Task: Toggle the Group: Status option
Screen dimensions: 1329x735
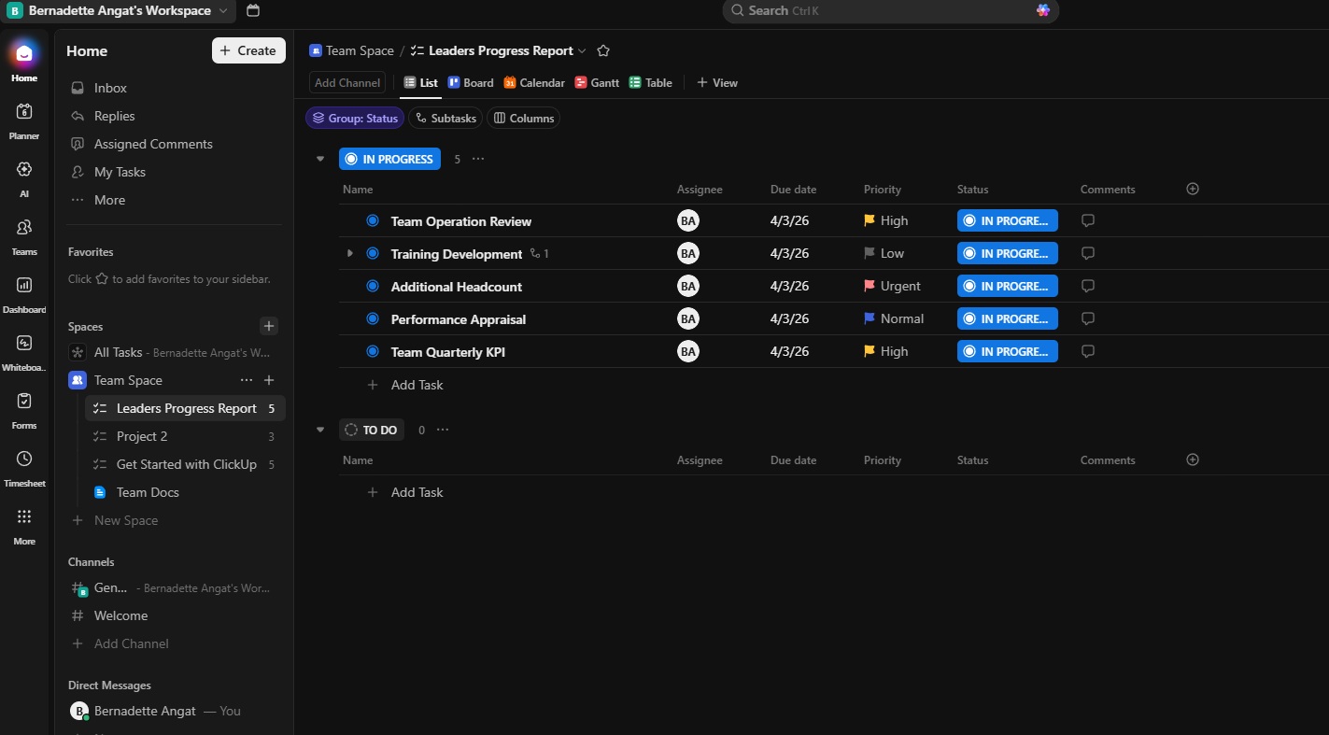Action: [x=355, y=119]
